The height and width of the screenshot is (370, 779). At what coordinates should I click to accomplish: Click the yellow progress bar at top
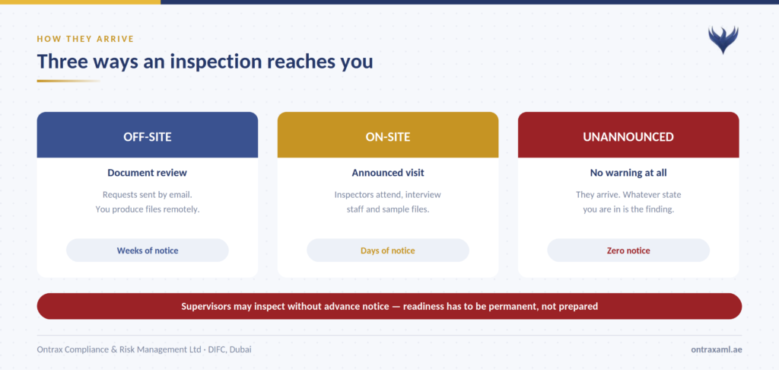pyautogui.click(x=80, y=2)
